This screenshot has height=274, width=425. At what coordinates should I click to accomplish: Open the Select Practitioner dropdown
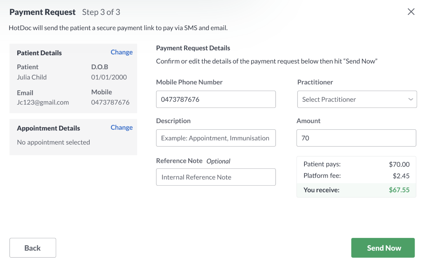click(x=357, y=99)
